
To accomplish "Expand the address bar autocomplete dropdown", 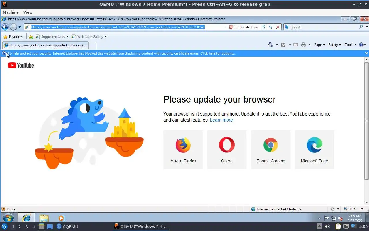I will click(x=225, y=27).
